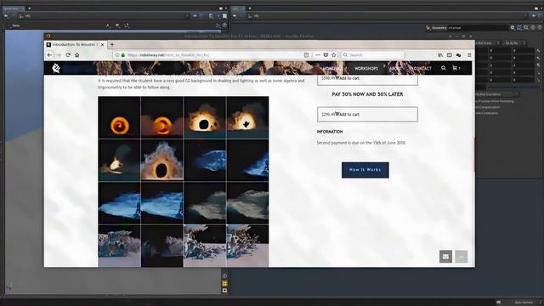This screenshot has height=306, width=544.
Task: Open Houdini left pane path dropdown
Action: [187, 15]
